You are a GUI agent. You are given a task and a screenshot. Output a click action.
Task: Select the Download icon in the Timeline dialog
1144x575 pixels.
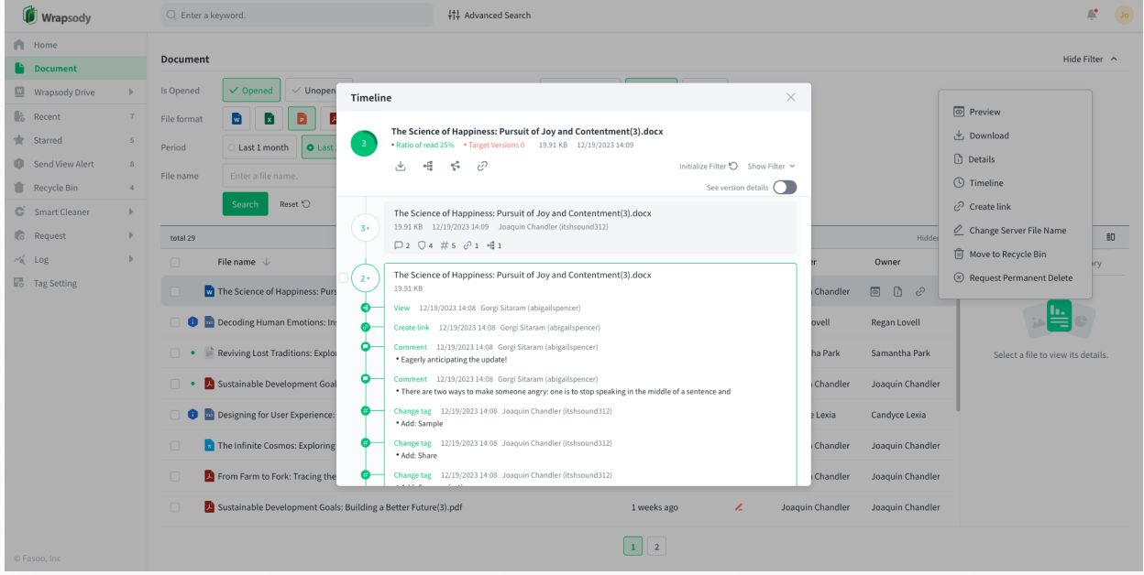[x=401, y=167]
